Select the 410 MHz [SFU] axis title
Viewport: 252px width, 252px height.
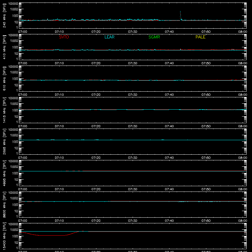pyautogui.click(x=4, y=47)
